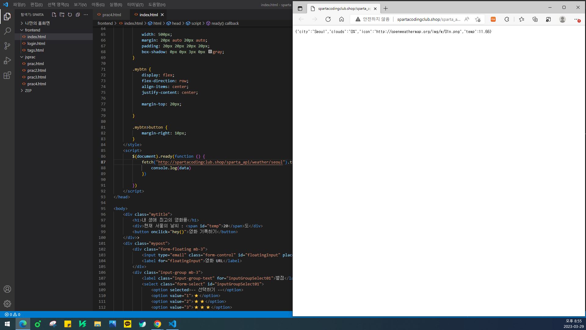
Task: Click the gray color swatch in code
Action: click(210, 52)
